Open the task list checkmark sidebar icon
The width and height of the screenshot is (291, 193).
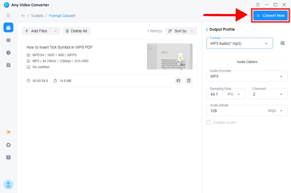pyautogui.click(x=8, y=65)
